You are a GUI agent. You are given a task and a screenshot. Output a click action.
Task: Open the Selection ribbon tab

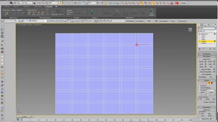tap(27, 7)
